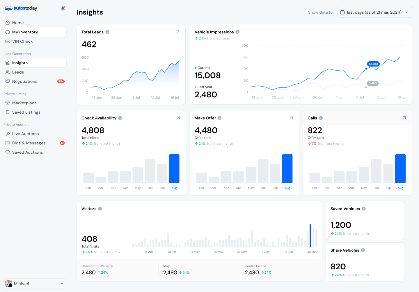The image size is (419, 292).
Task: Open Total Leads details arrow
Action: pyautogui.click(x=178, y=32)
